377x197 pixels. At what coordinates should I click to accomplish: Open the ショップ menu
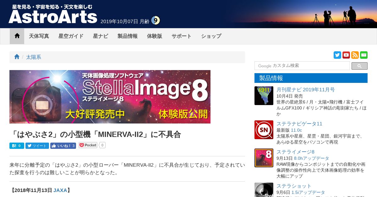pos(211,36)
